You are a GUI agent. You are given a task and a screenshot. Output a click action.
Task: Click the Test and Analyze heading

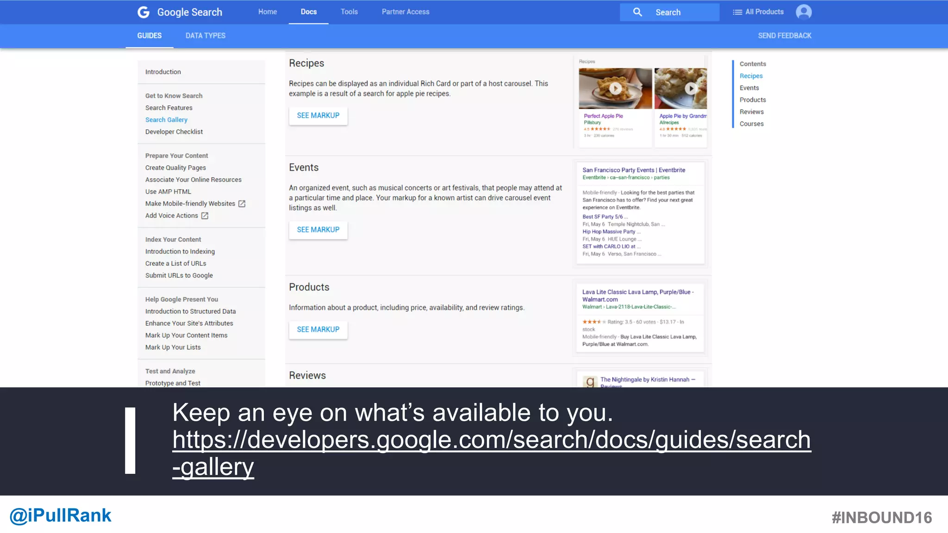[x=170, y=371]
